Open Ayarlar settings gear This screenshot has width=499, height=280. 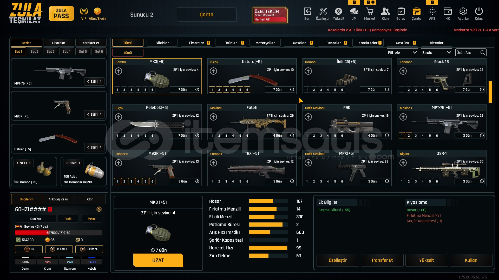click(x=463, y=11)
